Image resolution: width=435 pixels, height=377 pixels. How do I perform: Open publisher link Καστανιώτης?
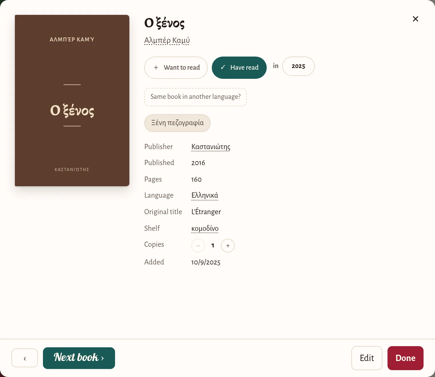click(211, 147)
